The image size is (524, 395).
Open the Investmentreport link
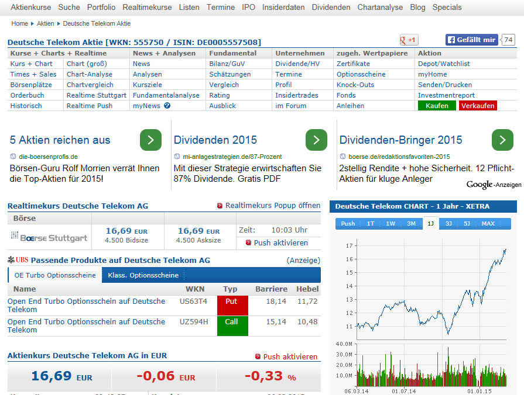pos(446,95)
